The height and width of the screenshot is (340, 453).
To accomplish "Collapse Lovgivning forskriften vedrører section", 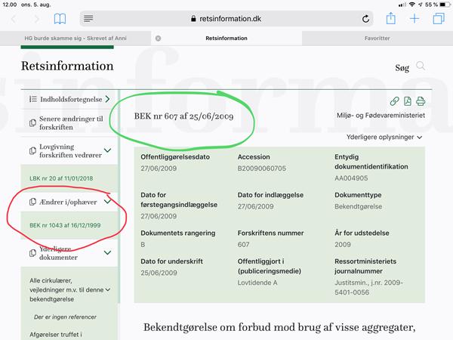I will (x=108, y=150).
